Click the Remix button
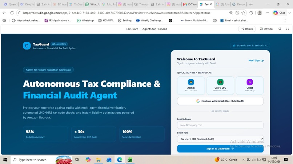 247,29
